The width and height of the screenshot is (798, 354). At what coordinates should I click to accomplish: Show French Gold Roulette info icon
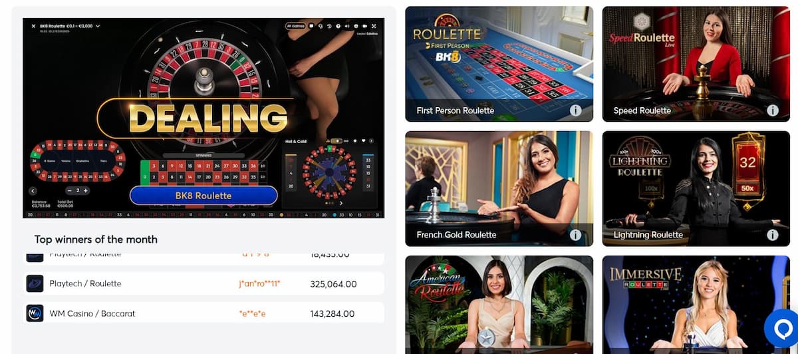575,235
